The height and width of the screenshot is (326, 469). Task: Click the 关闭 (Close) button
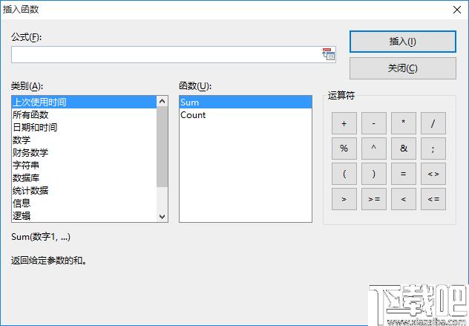[402, 68]
